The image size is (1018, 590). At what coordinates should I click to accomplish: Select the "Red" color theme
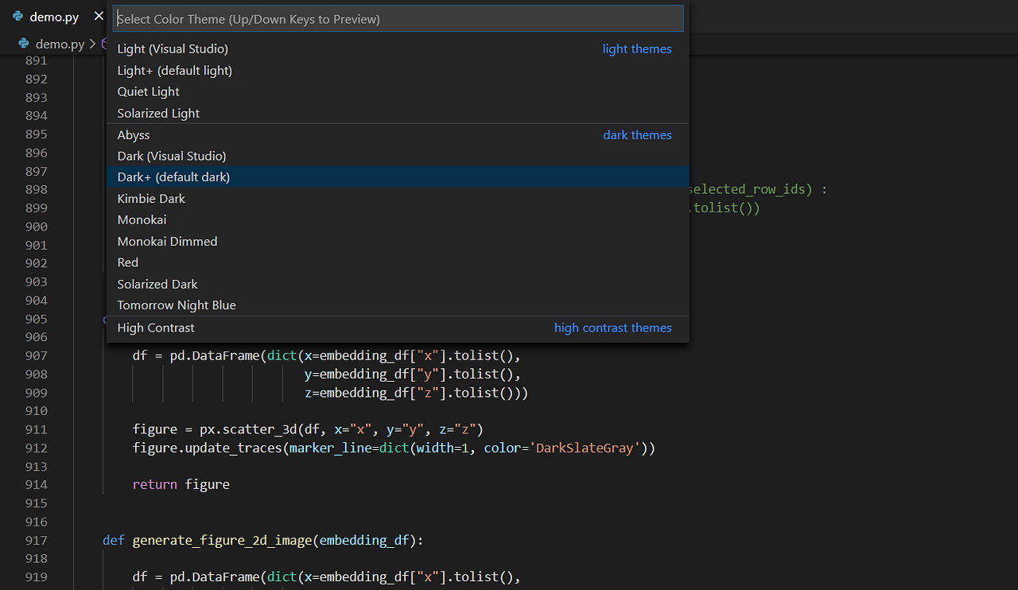pos(127,262)
